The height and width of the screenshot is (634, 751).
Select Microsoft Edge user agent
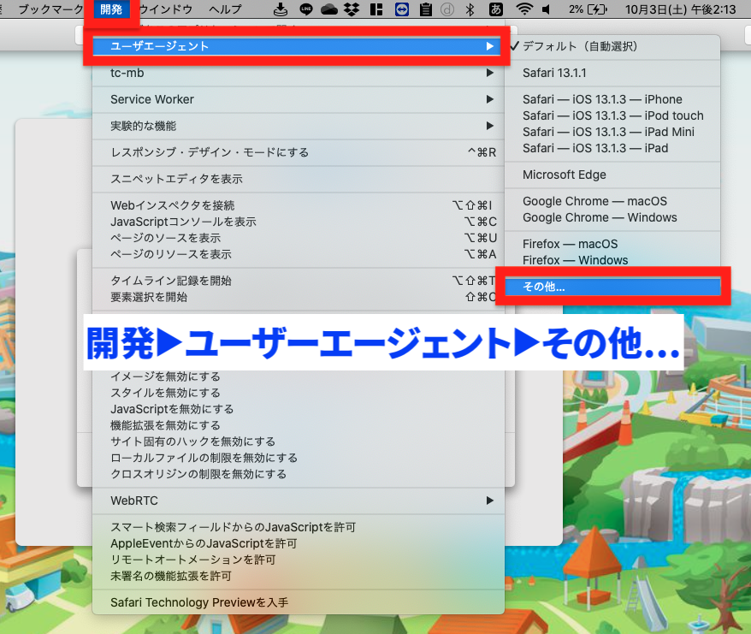pyautogui.click(x=612, y=175)
